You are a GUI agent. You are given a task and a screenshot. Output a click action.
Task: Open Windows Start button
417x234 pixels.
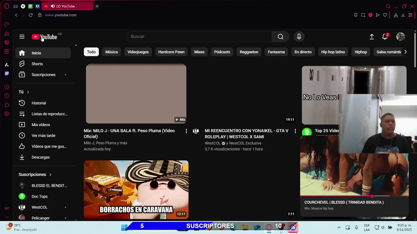(x=124, y=227)
